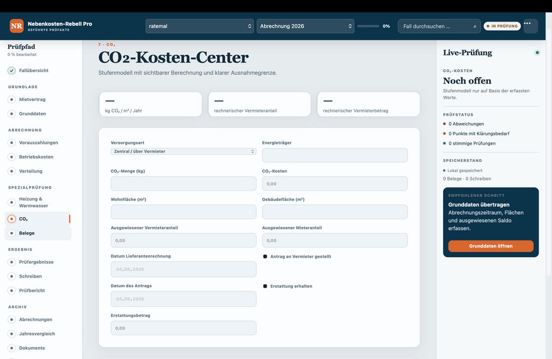Screen dimensions: 552x359
Task: Click the Datum Lieferantenrechnung date field
Action: [x=183, y=270]
